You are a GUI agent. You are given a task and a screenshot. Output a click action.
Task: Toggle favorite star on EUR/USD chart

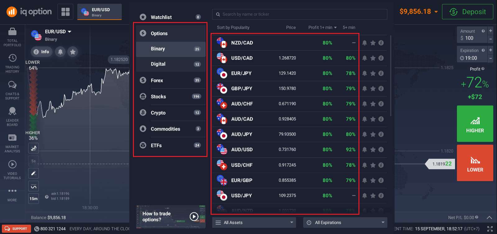coord(73,52)
